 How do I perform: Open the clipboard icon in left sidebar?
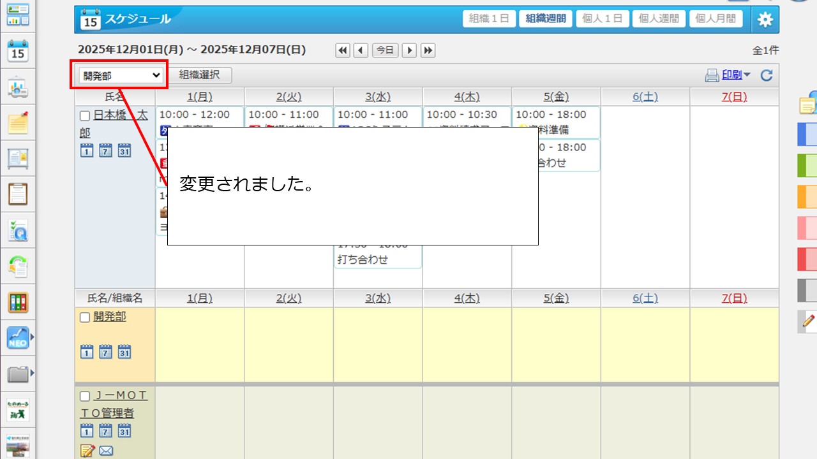coord(18,193)
